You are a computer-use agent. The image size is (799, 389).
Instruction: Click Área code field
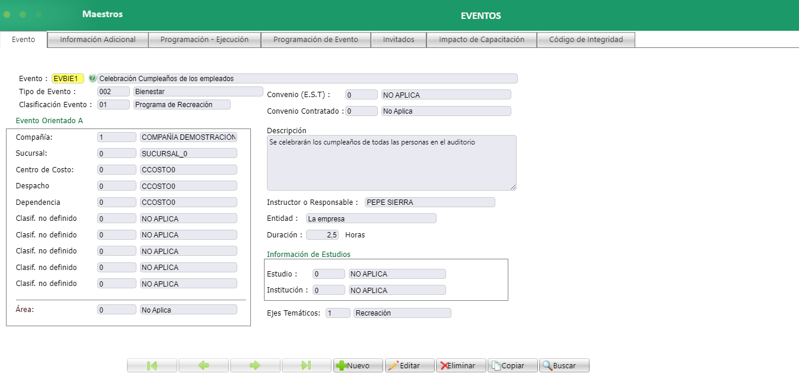[117, 310]
